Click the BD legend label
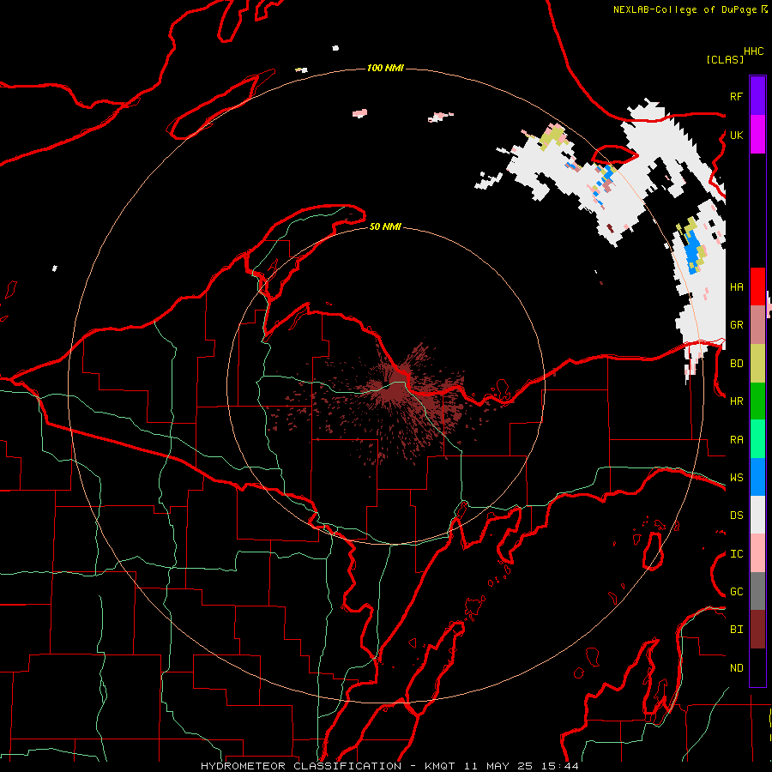Image resolution: width=772 pixels, height=772 pixels. 736,363
